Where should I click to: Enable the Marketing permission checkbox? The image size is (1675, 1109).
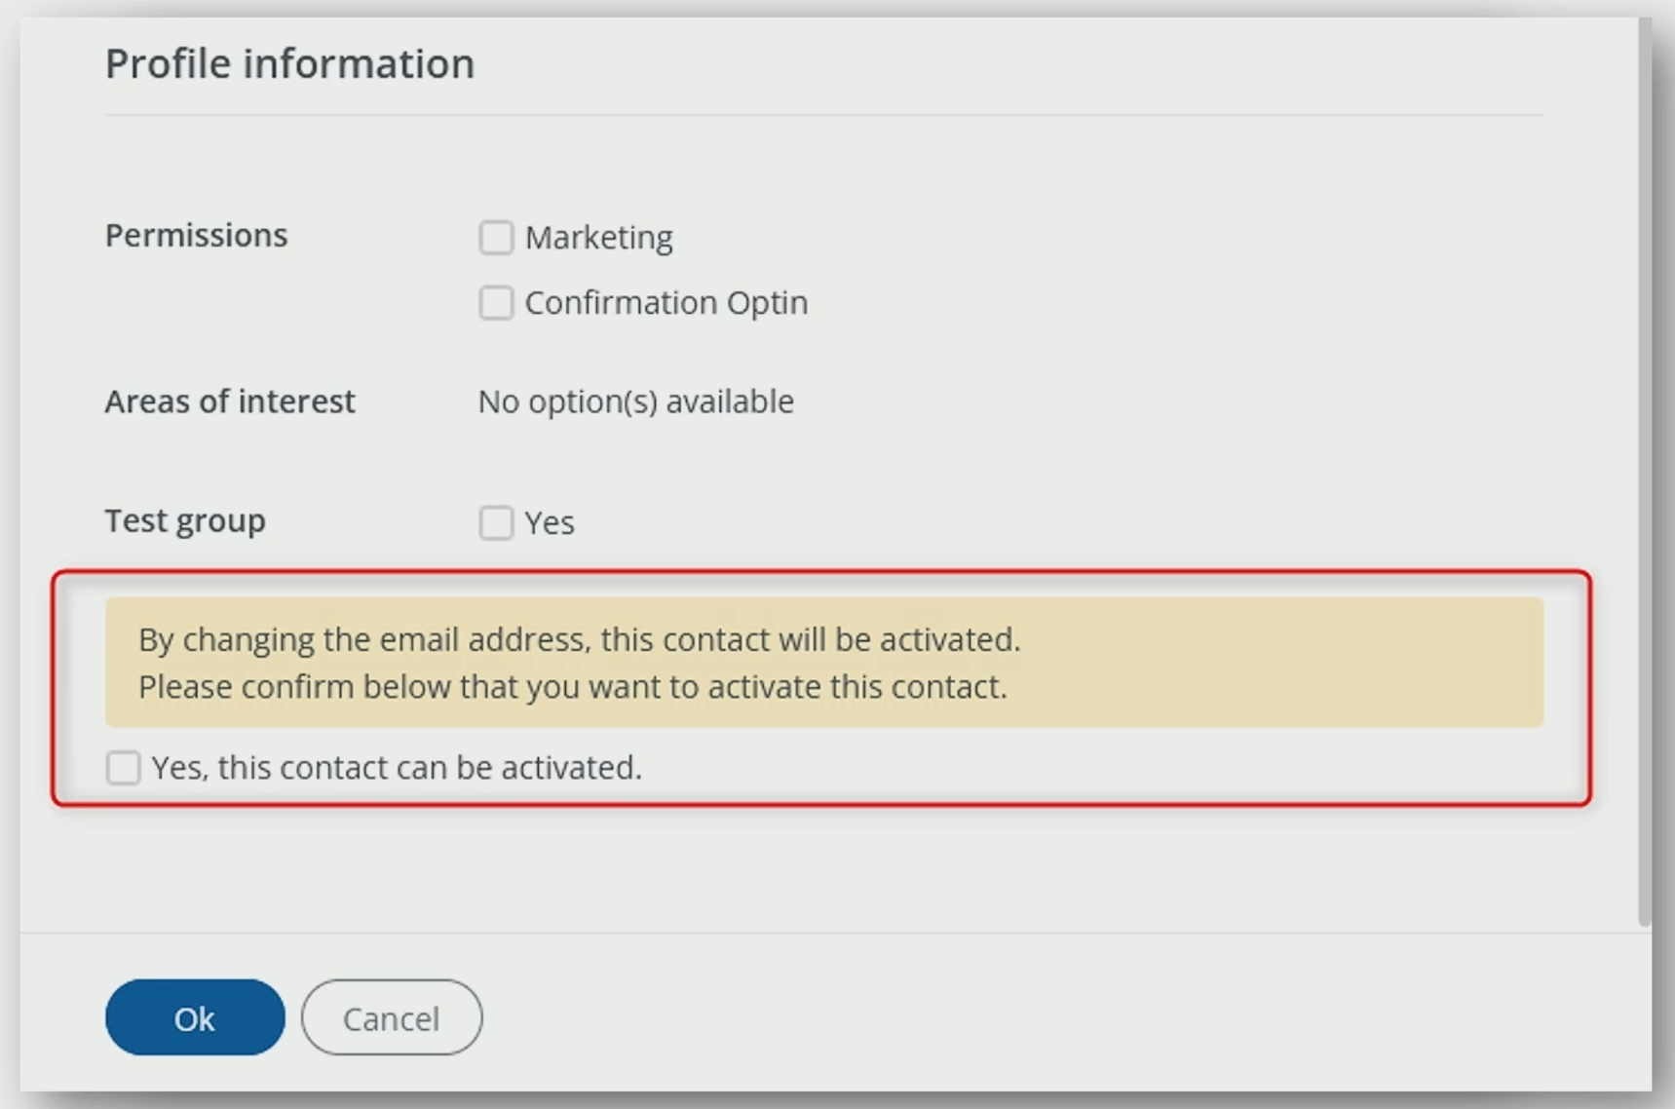[x=495, y=237]
